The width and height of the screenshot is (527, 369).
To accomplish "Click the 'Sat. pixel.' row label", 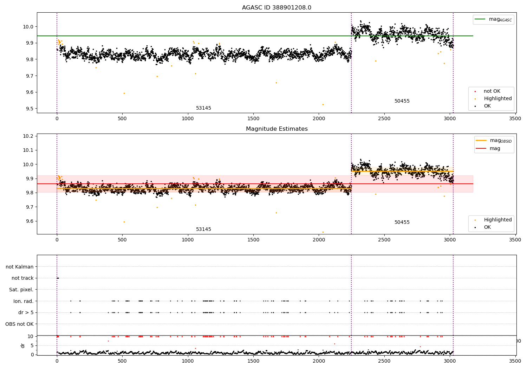I will (21, 290).
